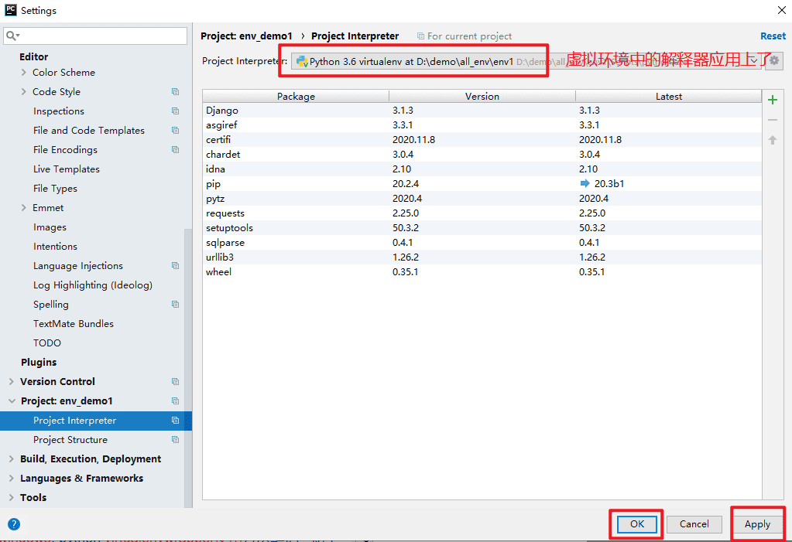792x542 pixels.
Task: Click the Cancel button
Action: (x=694, y=524)
